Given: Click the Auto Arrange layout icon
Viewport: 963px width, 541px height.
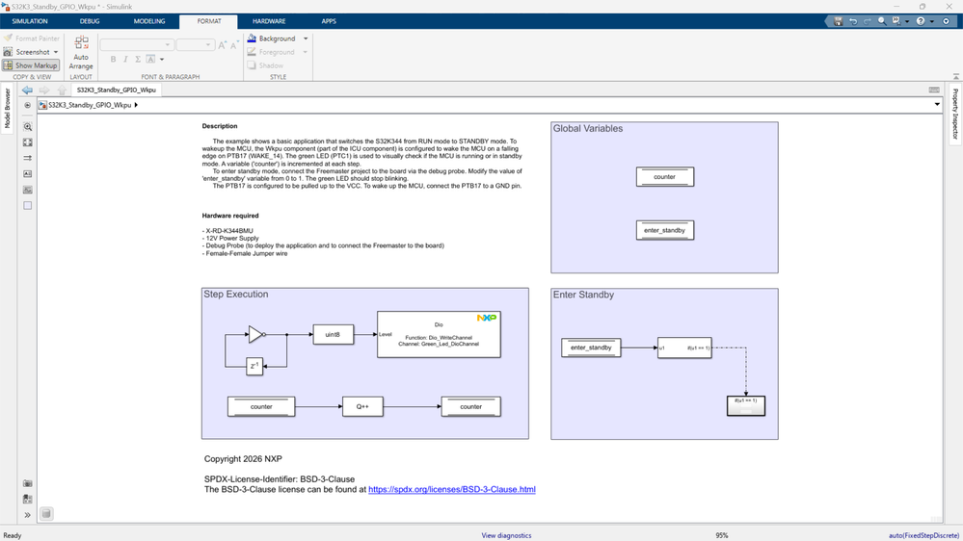Looking at the screenshot, I should [81, 42].
